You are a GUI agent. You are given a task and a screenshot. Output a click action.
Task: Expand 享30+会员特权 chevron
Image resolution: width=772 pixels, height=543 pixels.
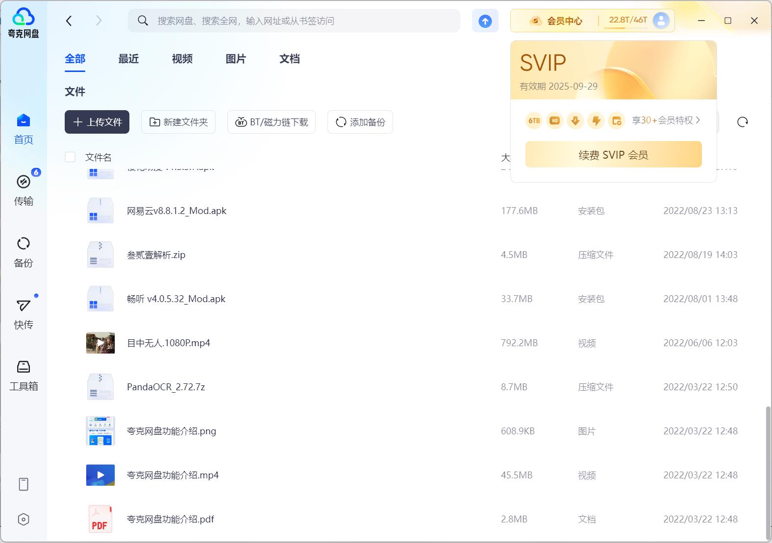click(x=698, y=120)
